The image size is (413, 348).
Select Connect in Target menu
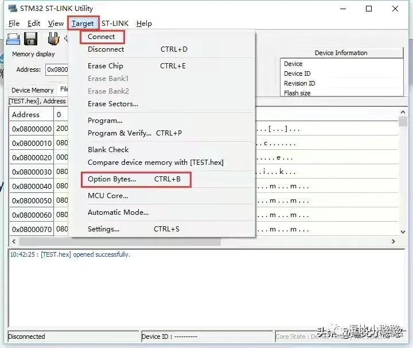(x=101, y=37)
